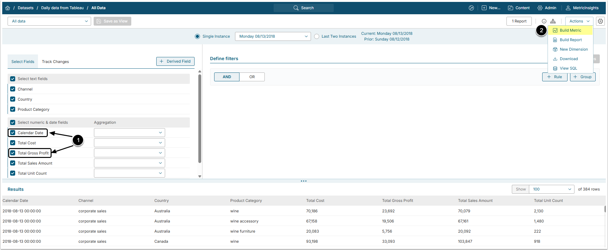Screen dimensions: 608x250
Task: Open the info icon next to 1 Report
Action: click(x=544, y=21)
